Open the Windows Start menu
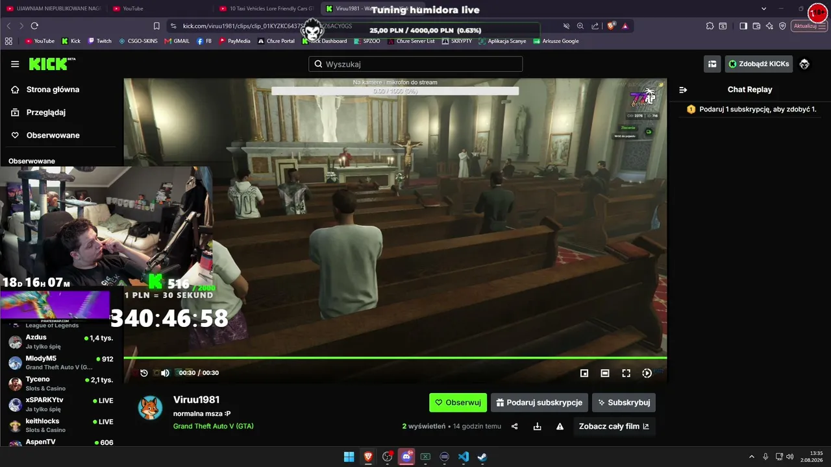831x467 pixels. pos(349,457)
